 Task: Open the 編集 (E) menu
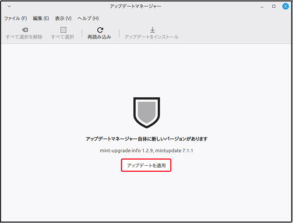[x=41, y=18]
